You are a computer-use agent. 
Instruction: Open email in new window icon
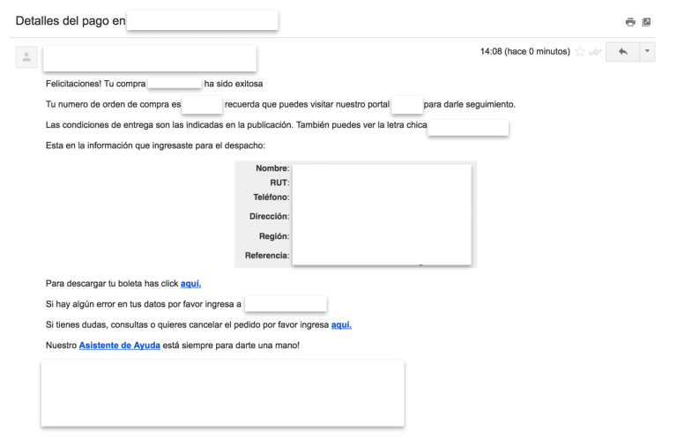[x=646, y=22]
